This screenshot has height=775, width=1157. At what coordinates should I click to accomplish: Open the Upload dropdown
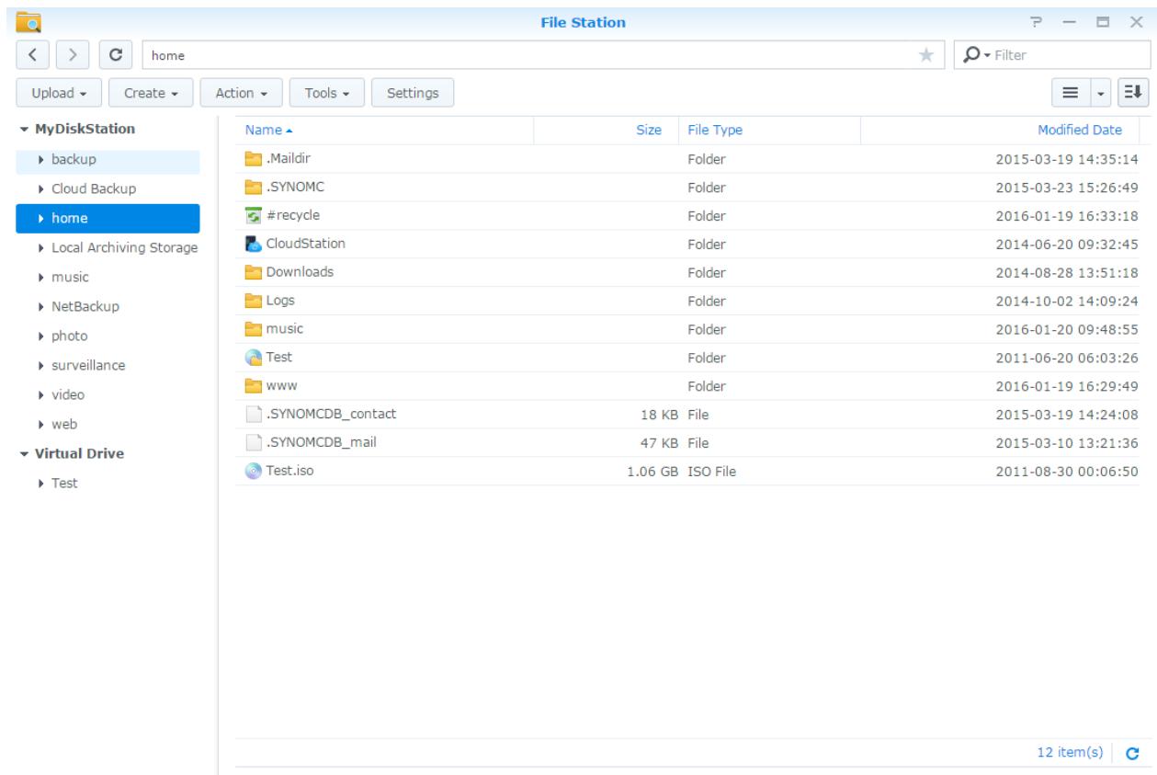[x=59, y=93]
